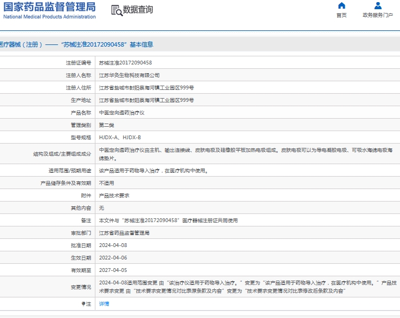Click the 附件 row label
Screen dimensions: 400x318
click(86, 196)
